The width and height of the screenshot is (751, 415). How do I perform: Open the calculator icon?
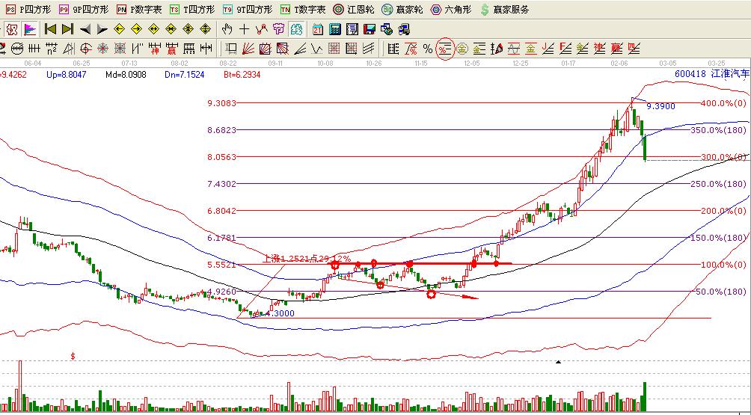pyautogui.click(x=335, y=29)
